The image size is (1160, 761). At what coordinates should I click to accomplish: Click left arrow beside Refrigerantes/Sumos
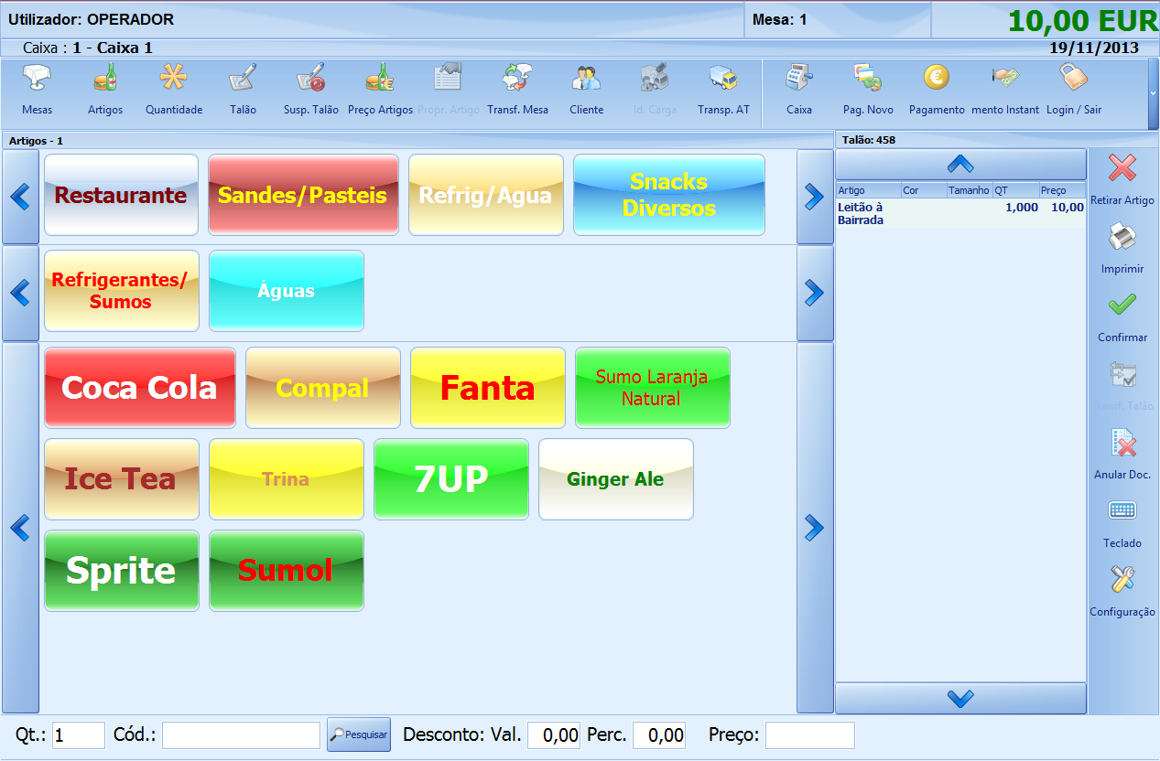coord(20,293)
